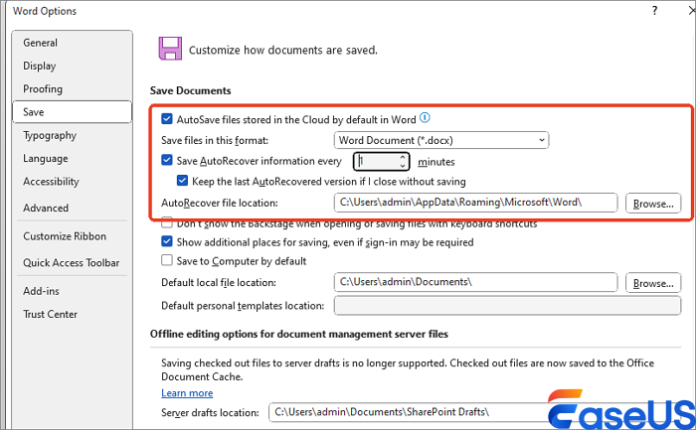Screen dimensions: 696x430
Task: Enable Save to Computer by default
Action: tap(167, 261)
